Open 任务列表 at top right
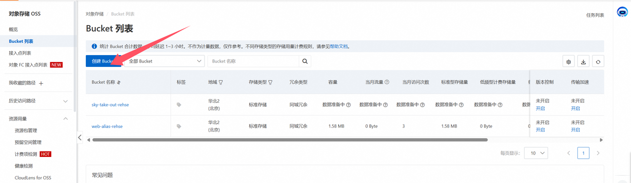This screenshot has height=183, width=631. [x=595, y=15]
